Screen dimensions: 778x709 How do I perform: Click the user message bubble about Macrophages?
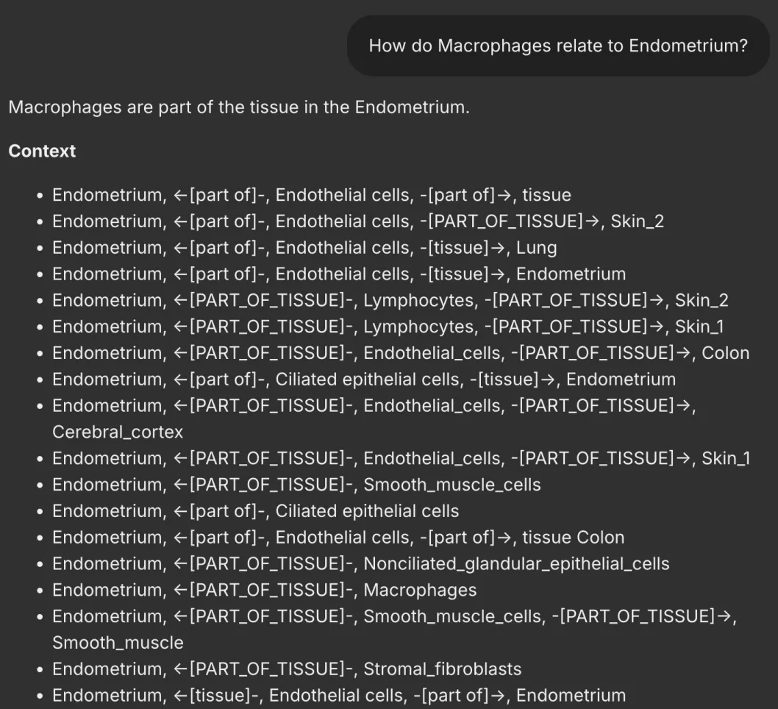tap(557, 46)
